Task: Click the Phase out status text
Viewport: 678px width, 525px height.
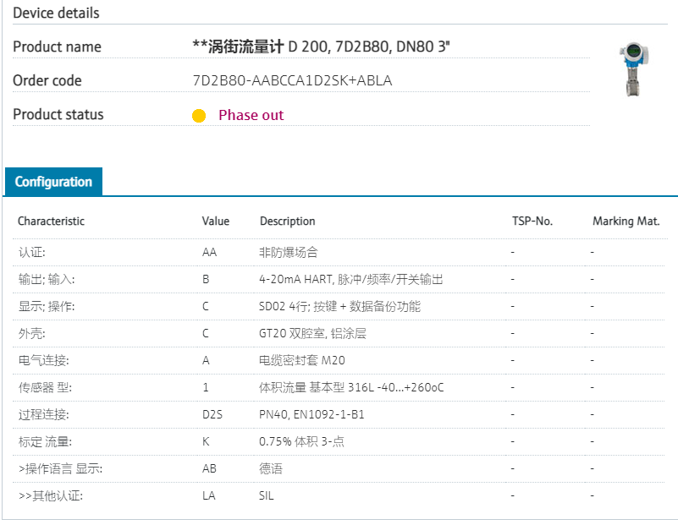Action: (x=251, y=115)
